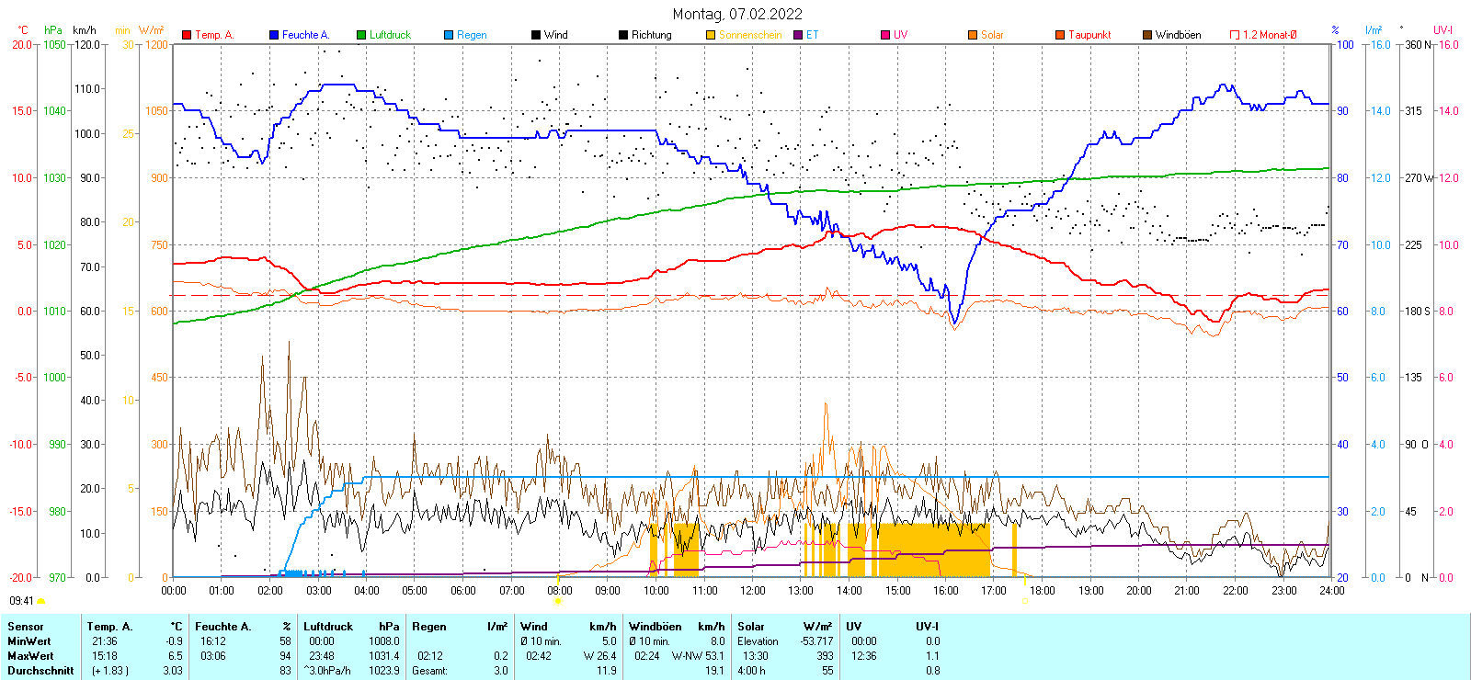Click the purple ET legend marker

point(798,35)
